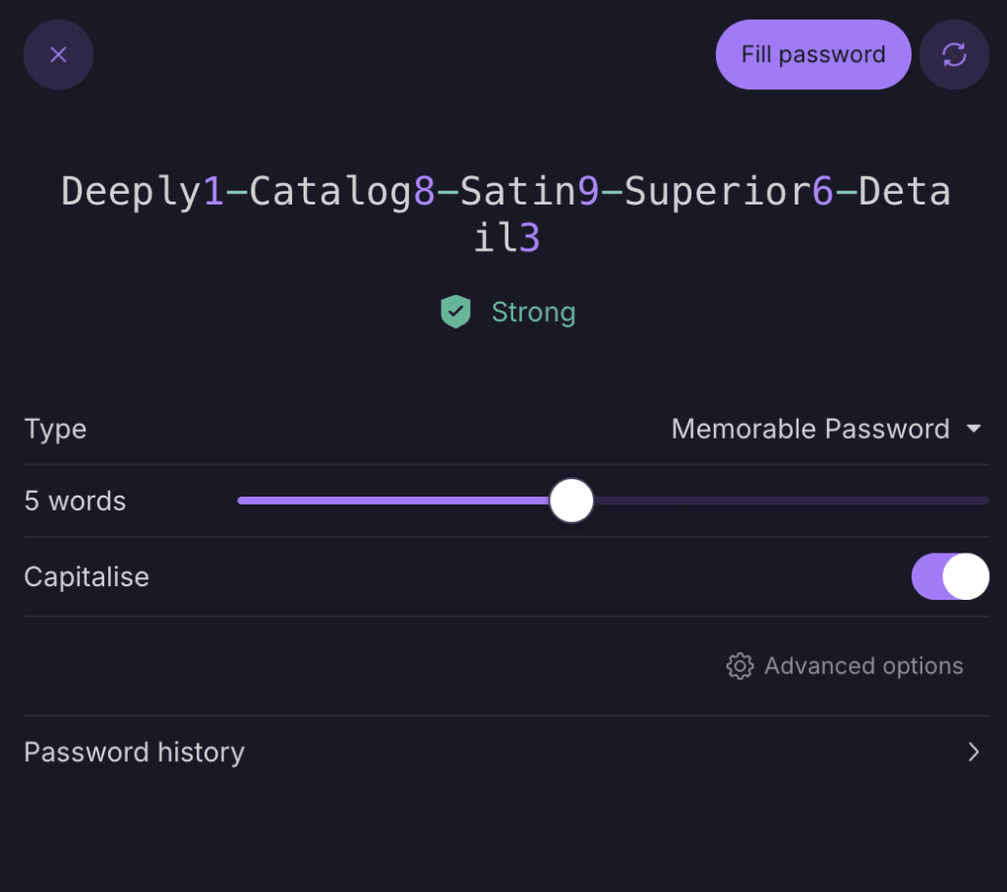Click the dropdown arrow beside Memorable Password
This screenshot has width=1007, height=892.
pyautogui.click(x=974, y=430)
